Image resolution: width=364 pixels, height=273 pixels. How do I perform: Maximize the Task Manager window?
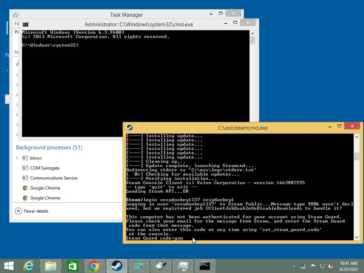[221, 14]
